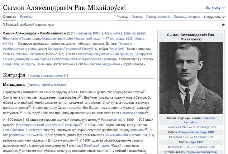Select the Чытаць view tab
The height and width of the screenshot is (154, 228).
pyautogui.click(x=122, y=17)
